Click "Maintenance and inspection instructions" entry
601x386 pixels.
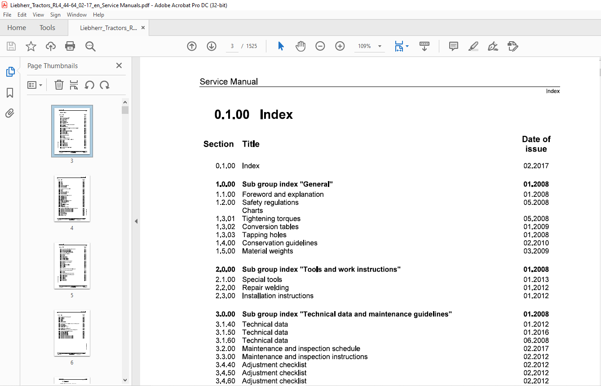pyautogui.click(x=305, y=357)
